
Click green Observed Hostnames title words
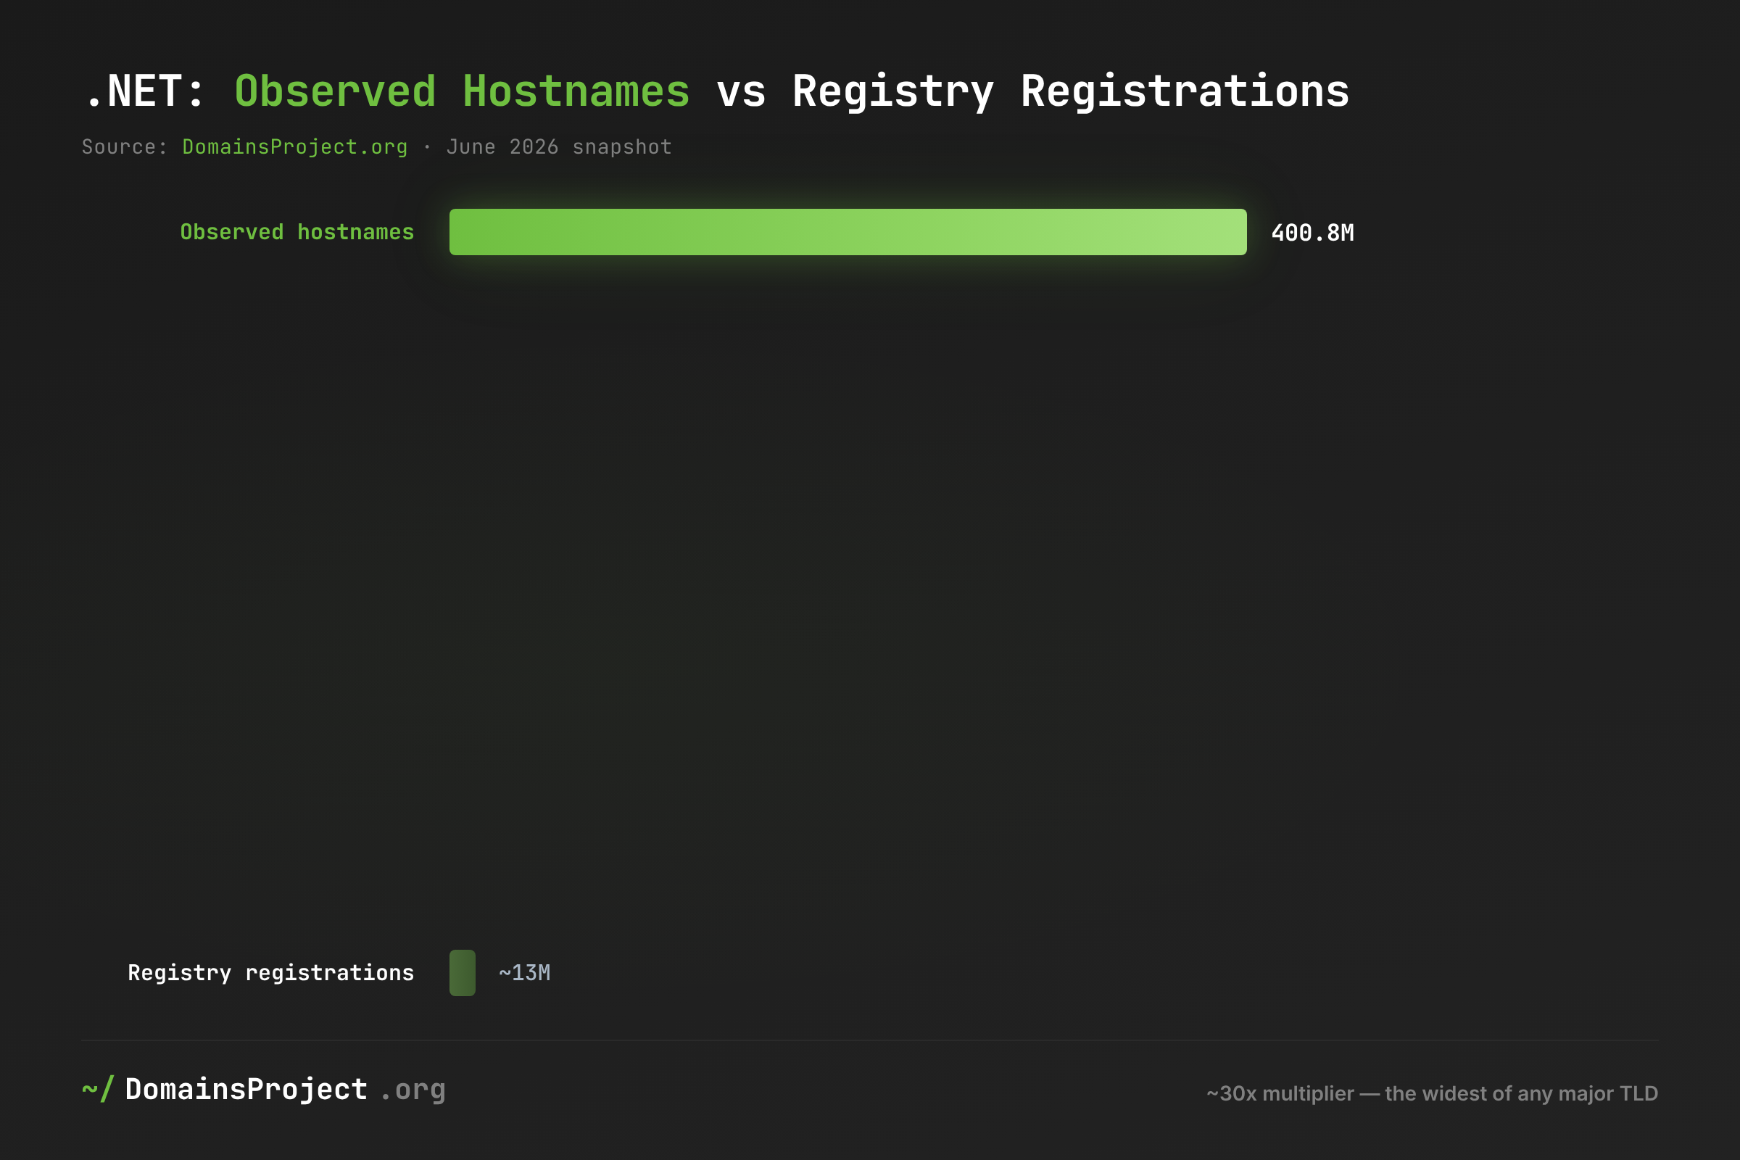(x=463, y=92)
